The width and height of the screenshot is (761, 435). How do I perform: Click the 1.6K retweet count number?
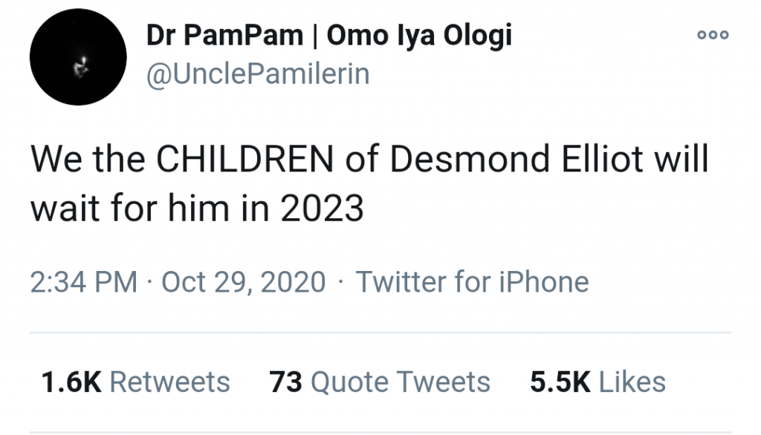[x=71, y=382]
